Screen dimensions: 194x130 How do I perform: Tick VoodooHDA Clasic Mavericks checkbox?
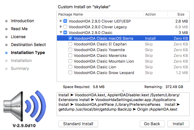70,56
